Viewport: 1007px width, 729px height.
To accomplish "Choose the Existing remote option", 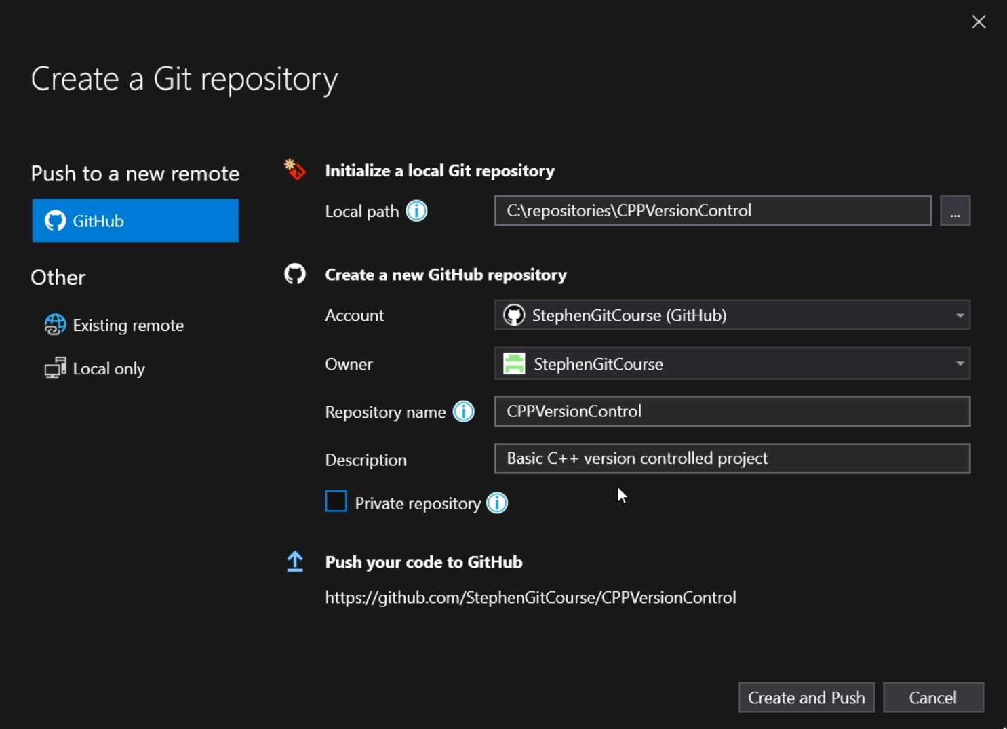I will coord(115,326).
